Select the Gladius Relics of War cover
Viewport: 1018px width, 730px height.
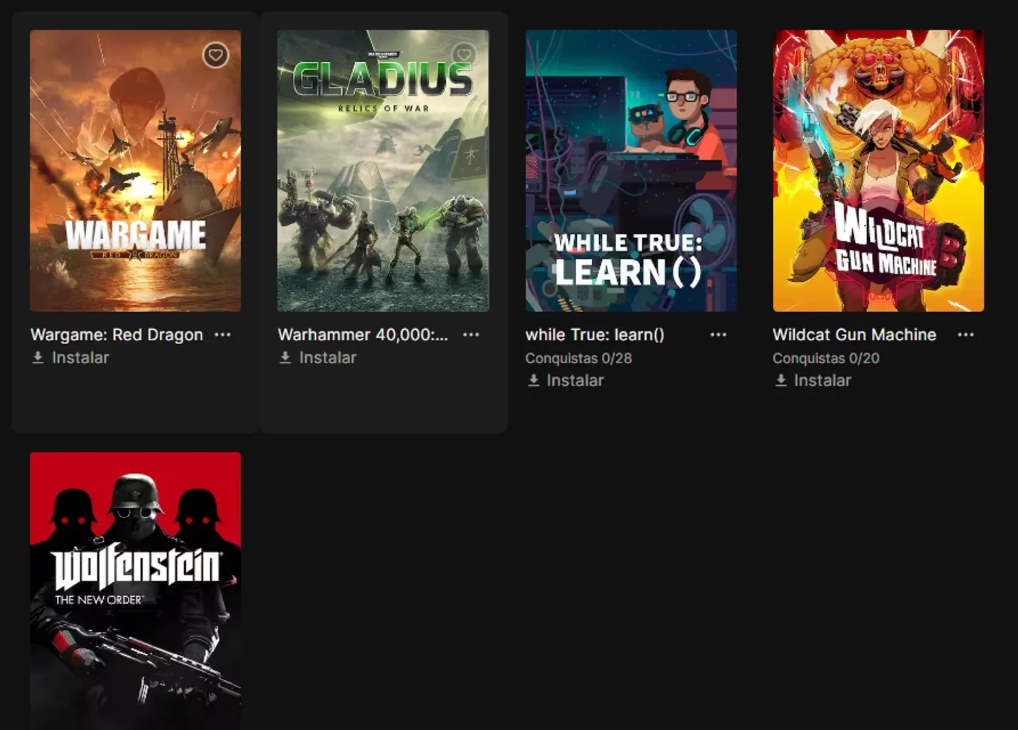point(383,170)
